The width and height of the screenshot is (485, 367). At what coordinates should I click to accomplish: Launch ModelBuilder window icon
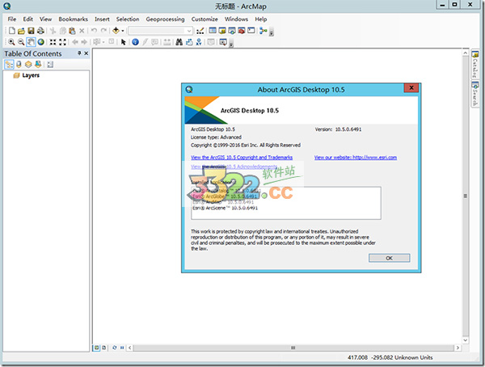click(x=264, y=31)
